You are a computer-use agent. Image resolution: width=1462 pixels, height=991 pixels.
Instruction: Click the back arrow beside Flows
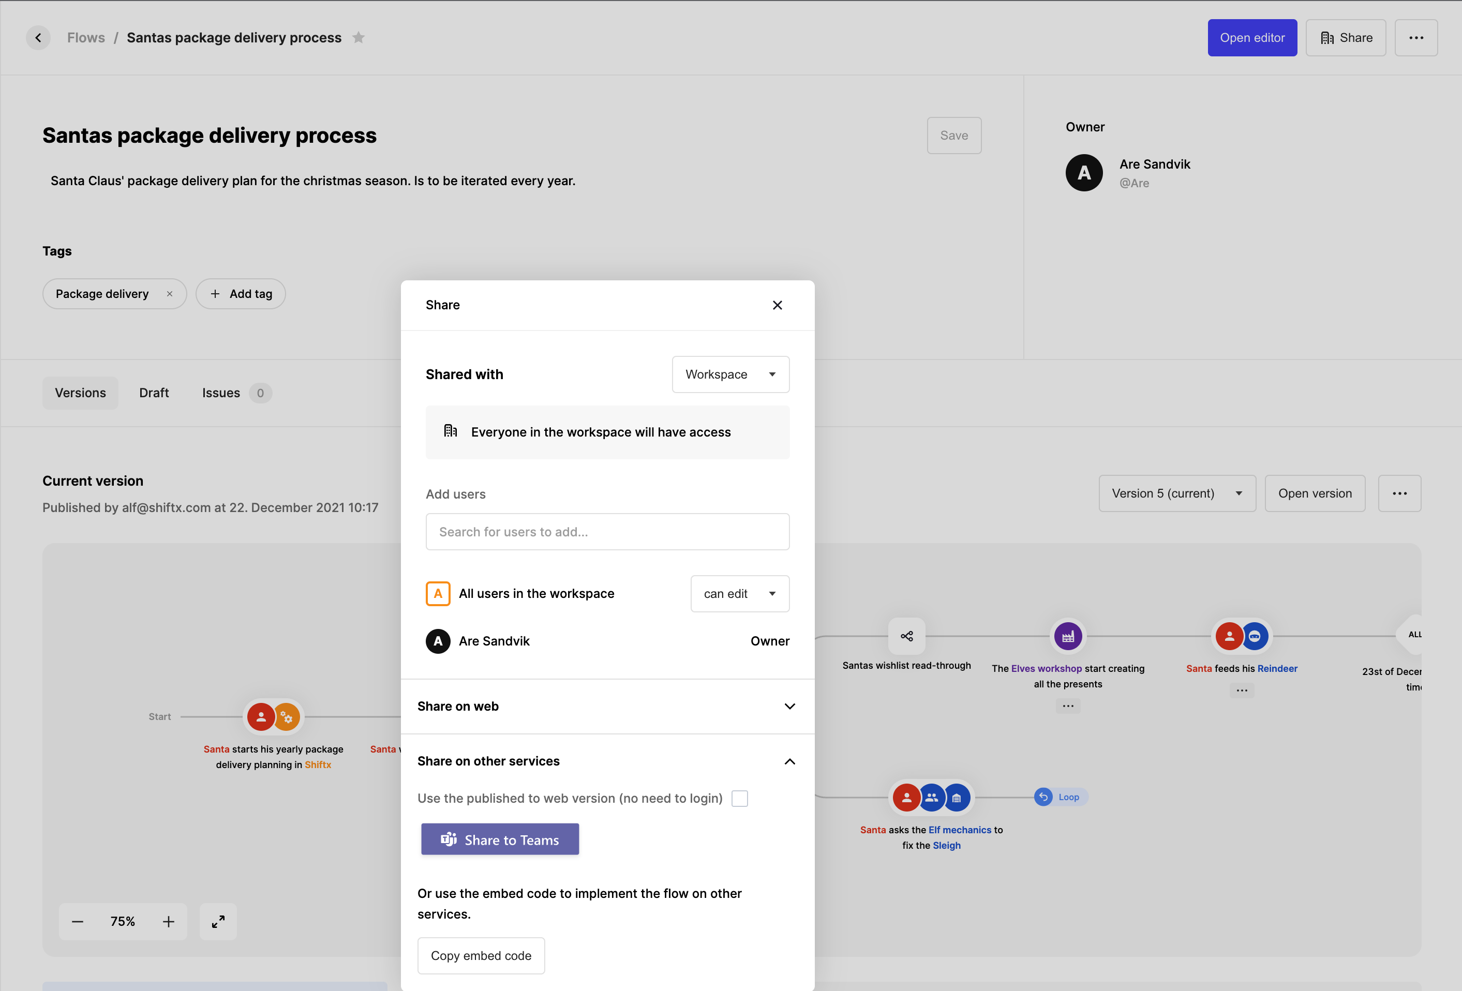38,38
